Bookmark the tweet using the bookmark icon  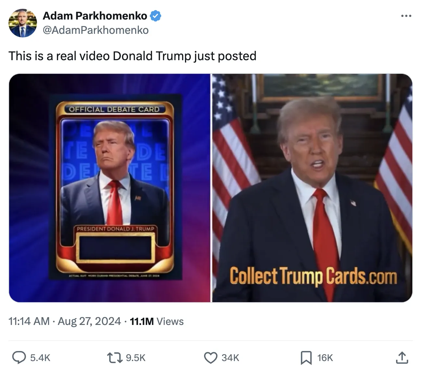point(306,358)
